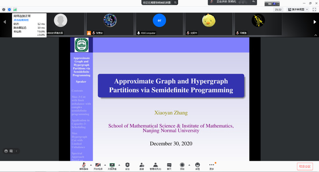319x172 pixels.
Task: Open video options arrow beside the camera button
Action: coord(105,165)
